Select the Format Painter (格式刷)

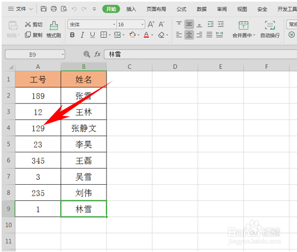click(54, 30)
